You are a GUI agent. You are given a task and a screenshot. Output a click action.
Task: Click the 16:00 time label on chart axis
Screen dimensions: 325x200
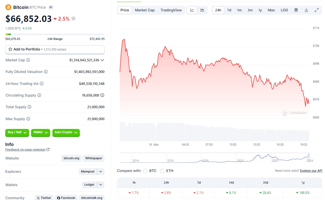280,145
